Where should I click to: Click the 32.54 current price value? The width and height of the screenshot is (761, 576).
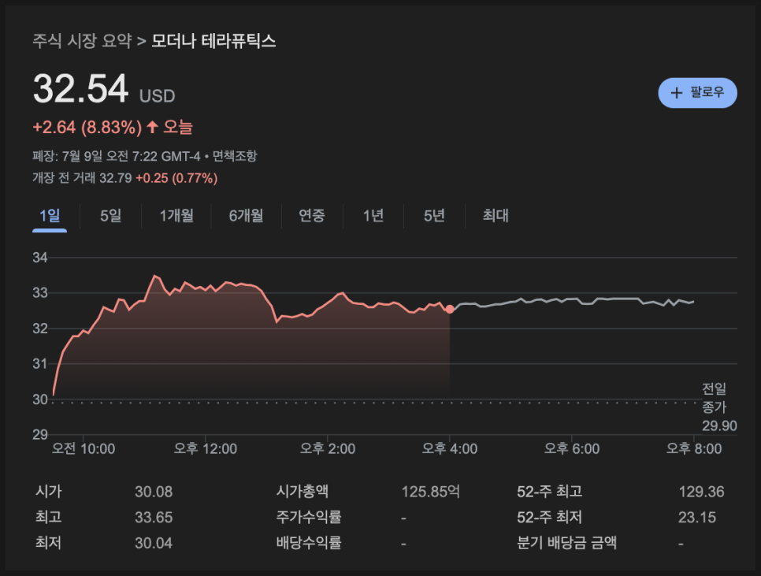tap(80, 89)
